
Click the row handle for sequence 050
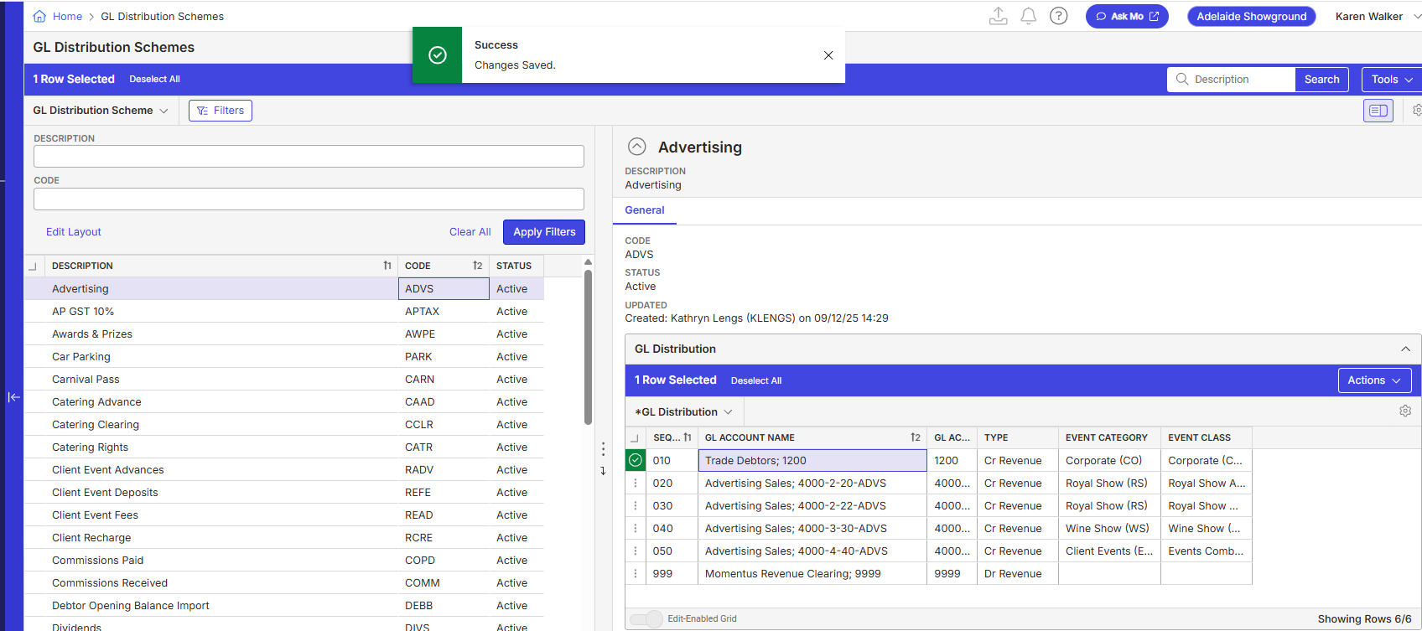click(636, 551)
